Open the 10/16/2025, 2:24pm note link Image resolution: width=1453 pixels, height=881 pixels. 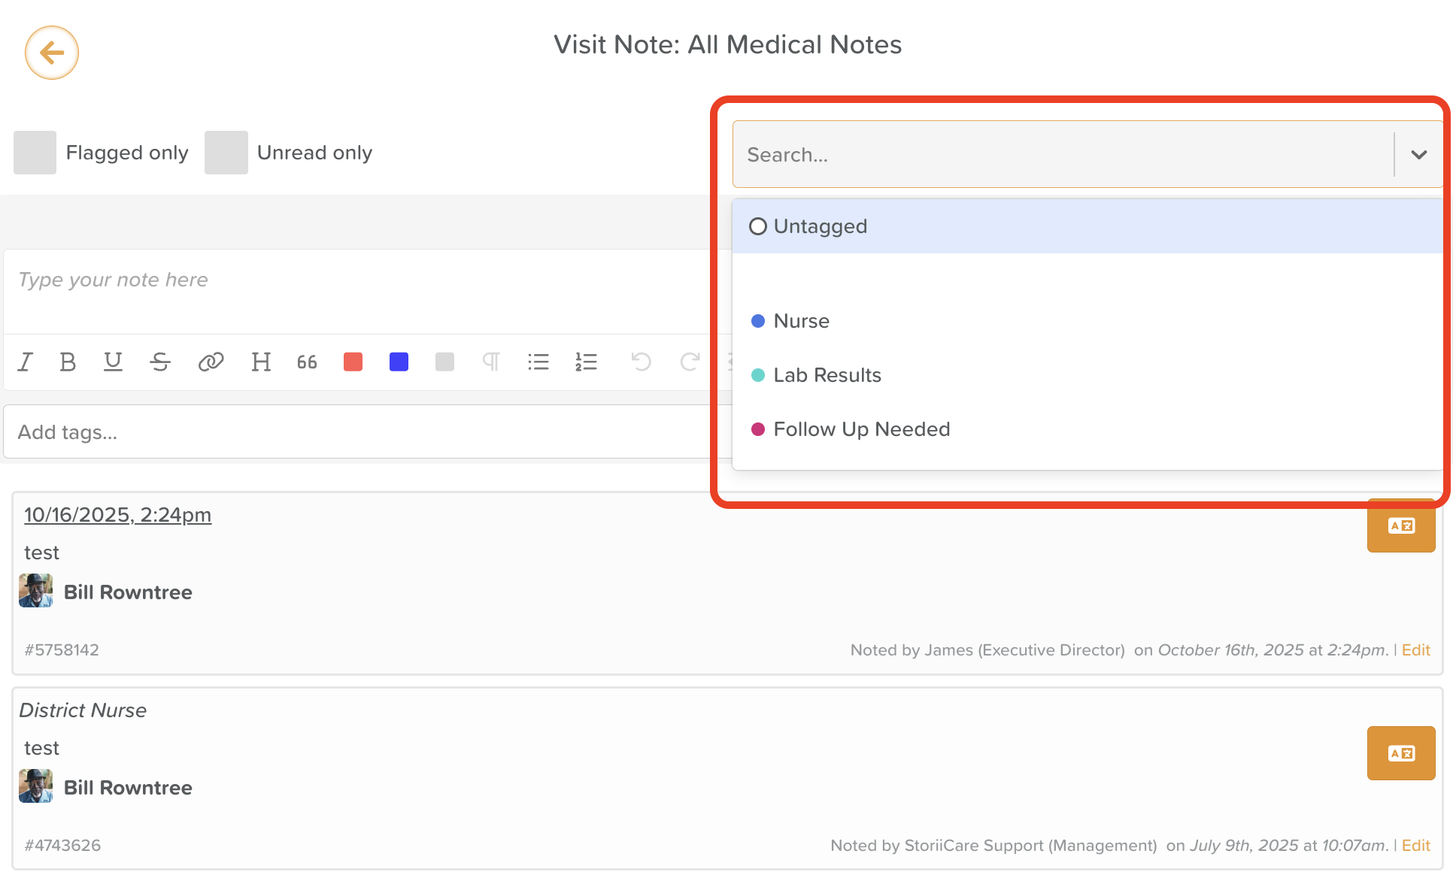[x=117, y=515]
